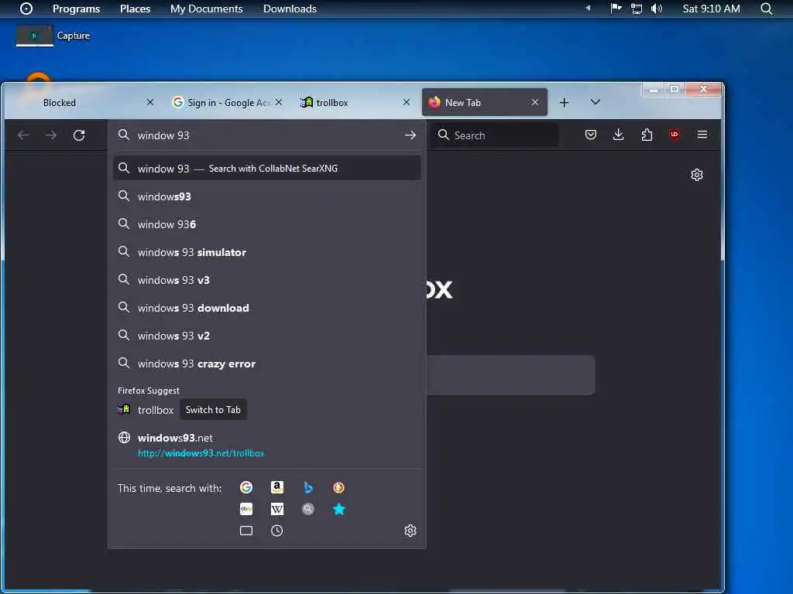Screen dimensions: 793x594
Task: Open the Extensions puzzle icon
Action: click(x=647, y=135)
